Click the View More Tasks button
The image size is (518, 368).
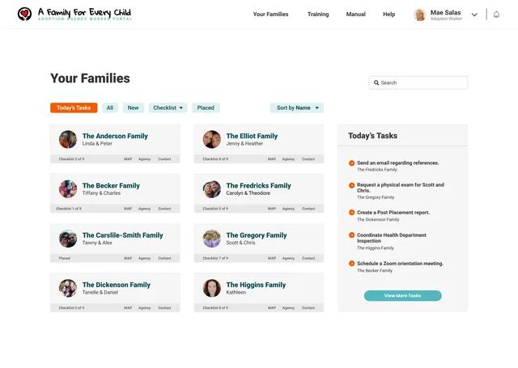pos(403,296)
